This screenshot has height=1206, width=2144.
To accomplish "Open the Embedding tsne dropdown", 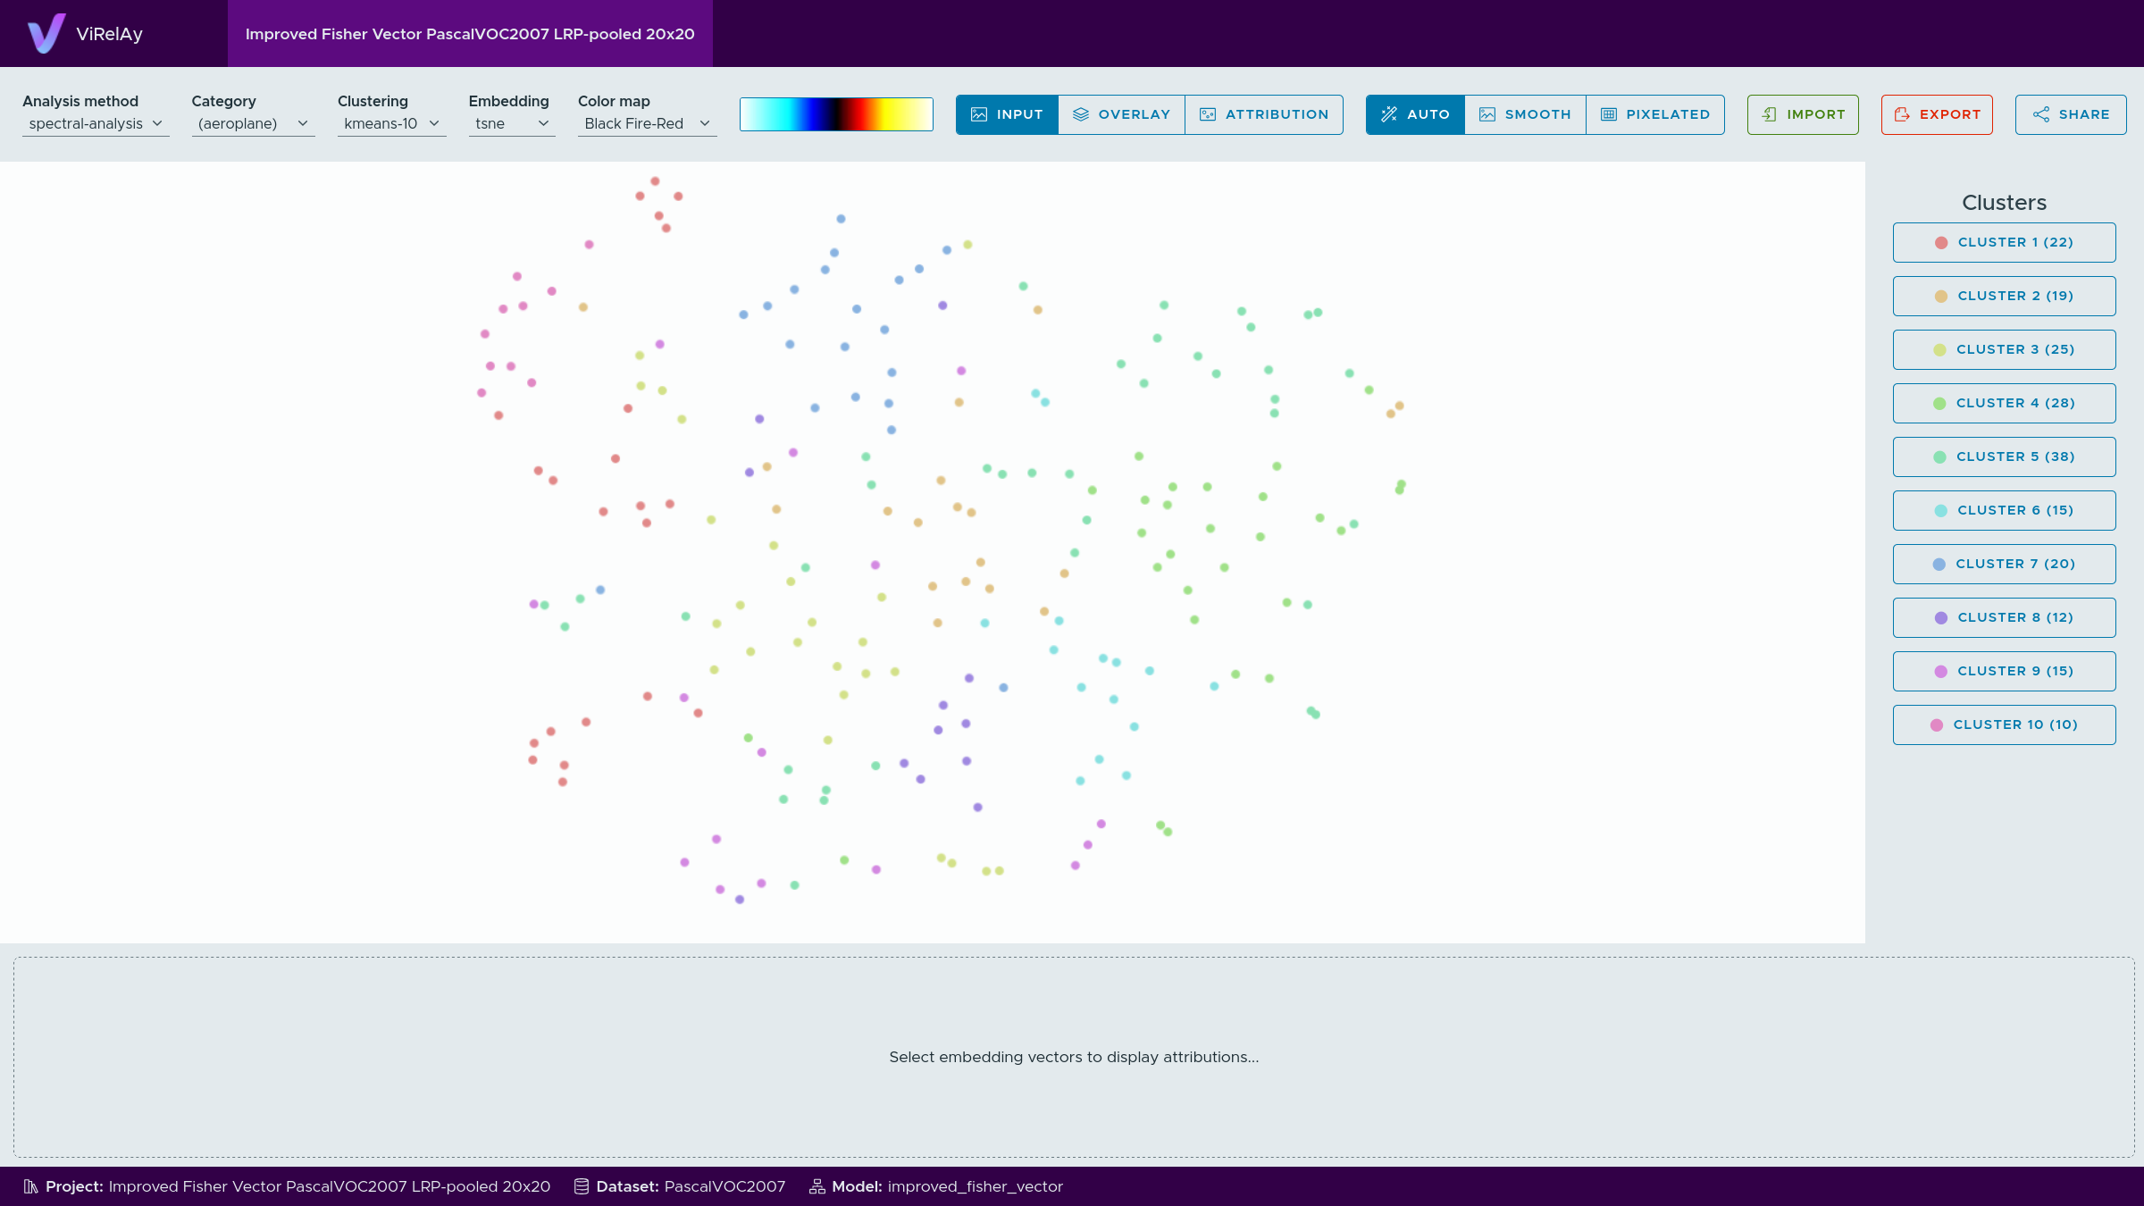I will [512, 123].
